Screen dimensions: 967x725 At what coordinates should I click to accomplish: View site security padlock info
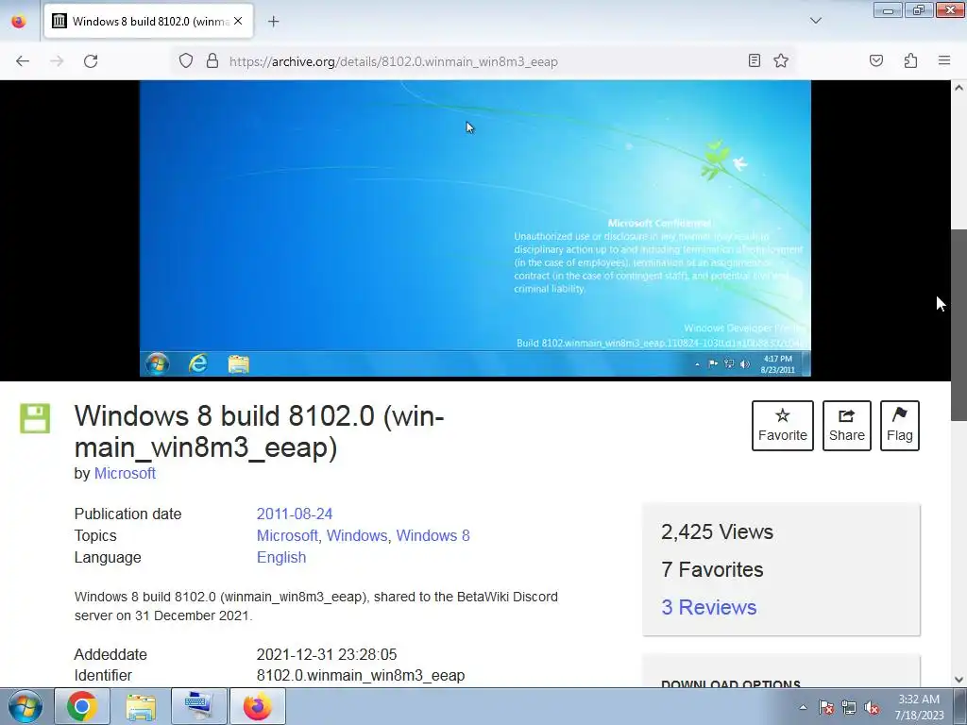[212, 61]
